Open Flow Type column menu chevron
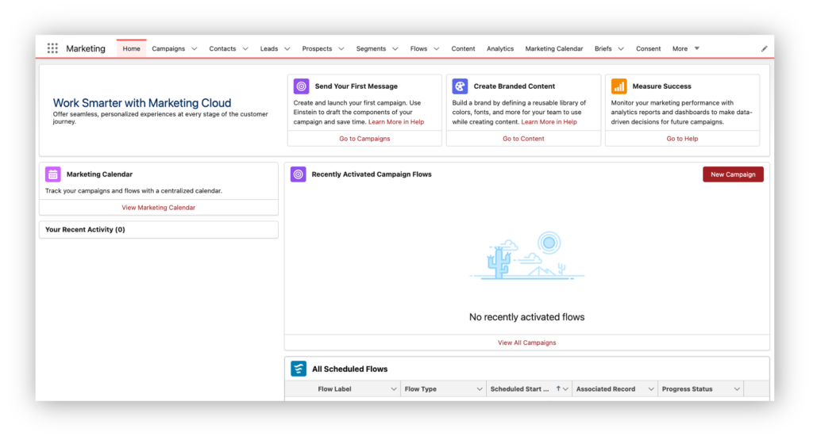 (x=479, y=389)
